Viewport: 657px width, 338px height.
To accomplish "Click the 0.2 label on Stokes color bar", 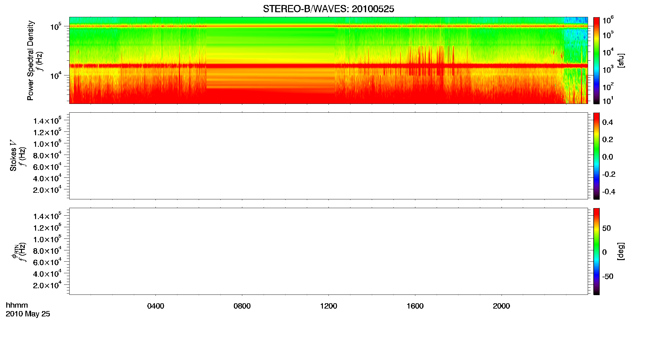I will click(x=607, y=140).
